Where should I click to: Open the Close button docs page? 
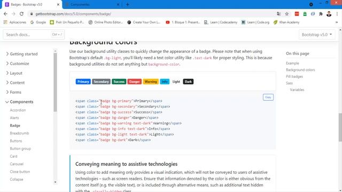20,172
